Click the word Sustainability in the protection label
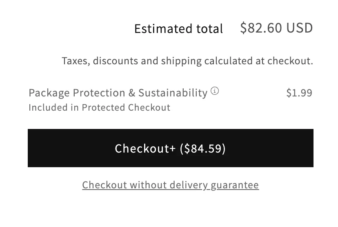 (173, 93)
